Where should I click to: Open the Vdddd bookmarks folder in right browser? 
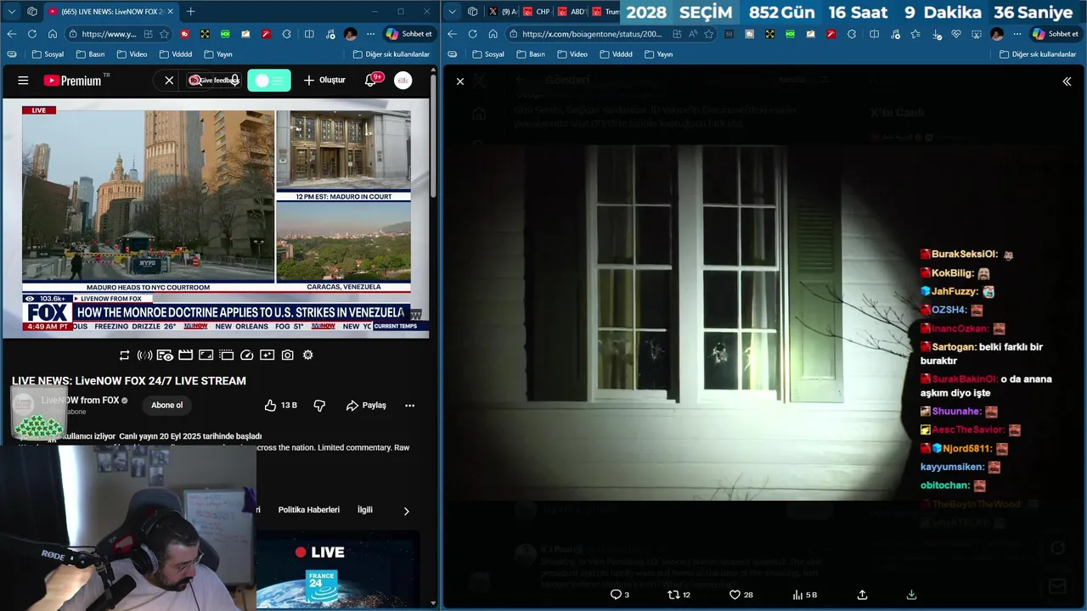[616, 54]
